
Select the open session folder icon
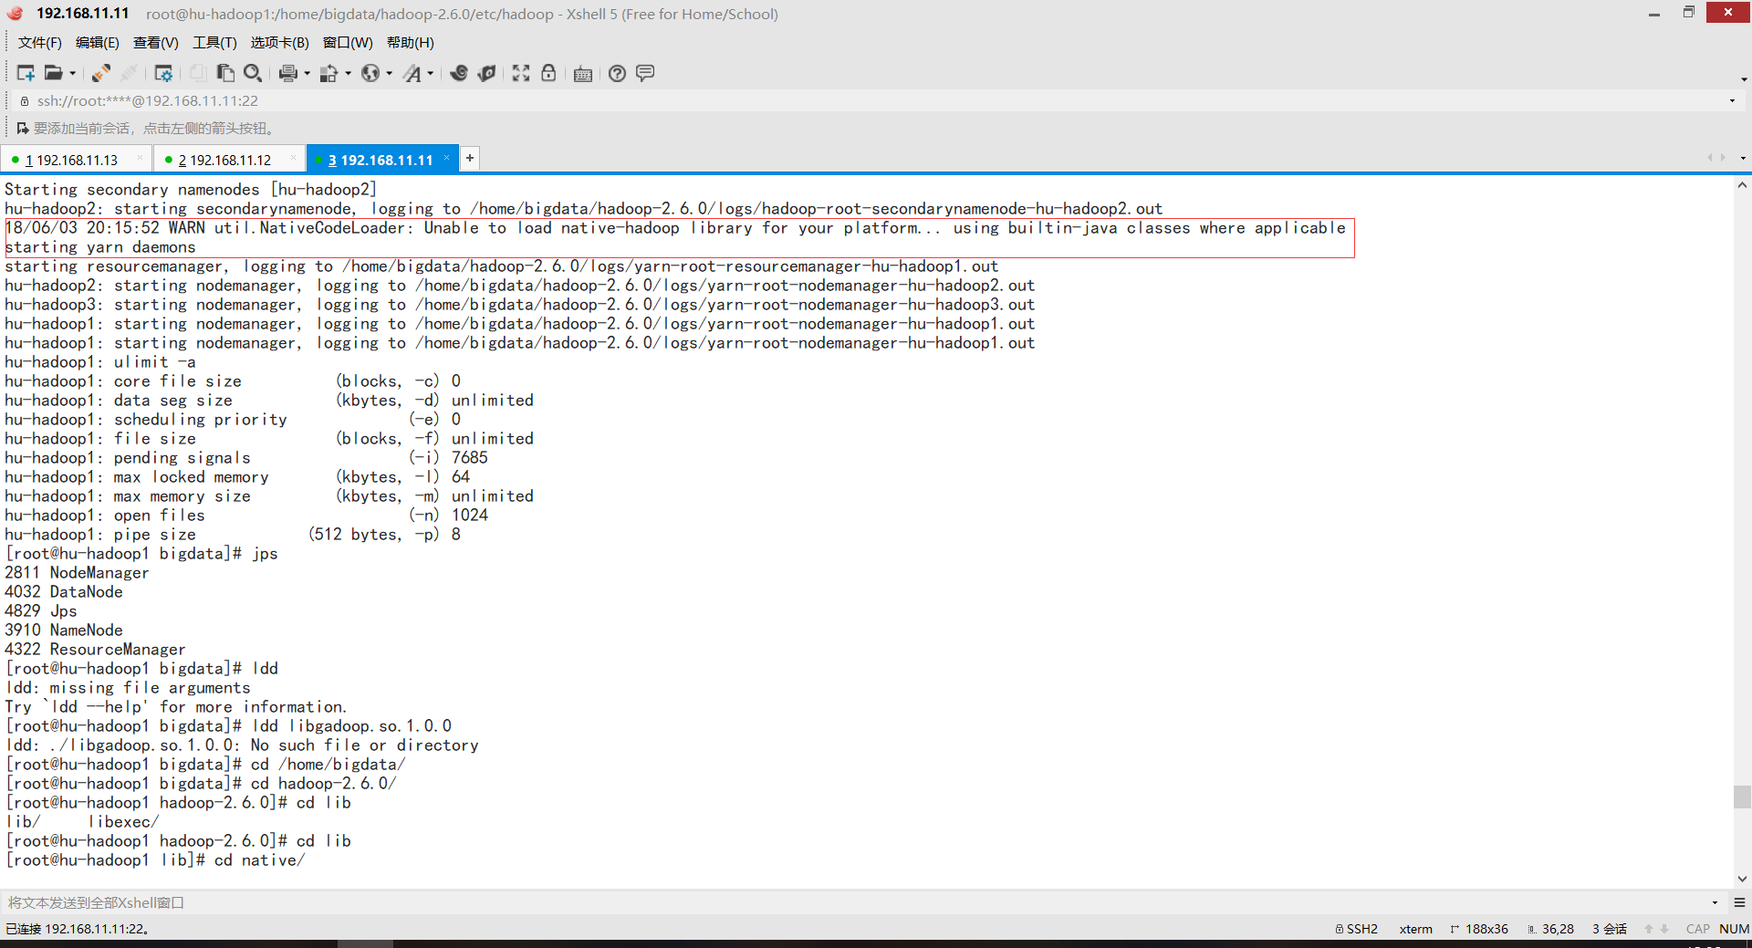[x=53, y=73]
